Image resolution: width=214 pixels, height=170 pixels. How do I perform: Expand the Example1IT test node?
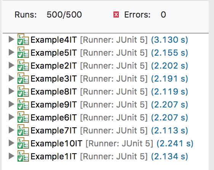[11, 156]
